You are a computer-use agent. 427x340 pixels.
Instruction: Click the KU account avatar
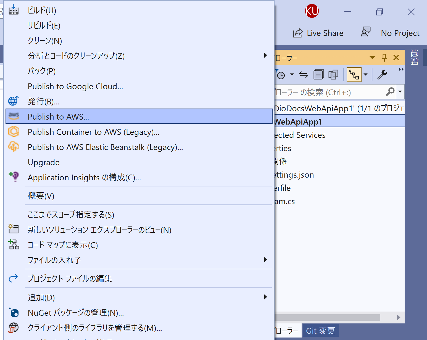312,11
